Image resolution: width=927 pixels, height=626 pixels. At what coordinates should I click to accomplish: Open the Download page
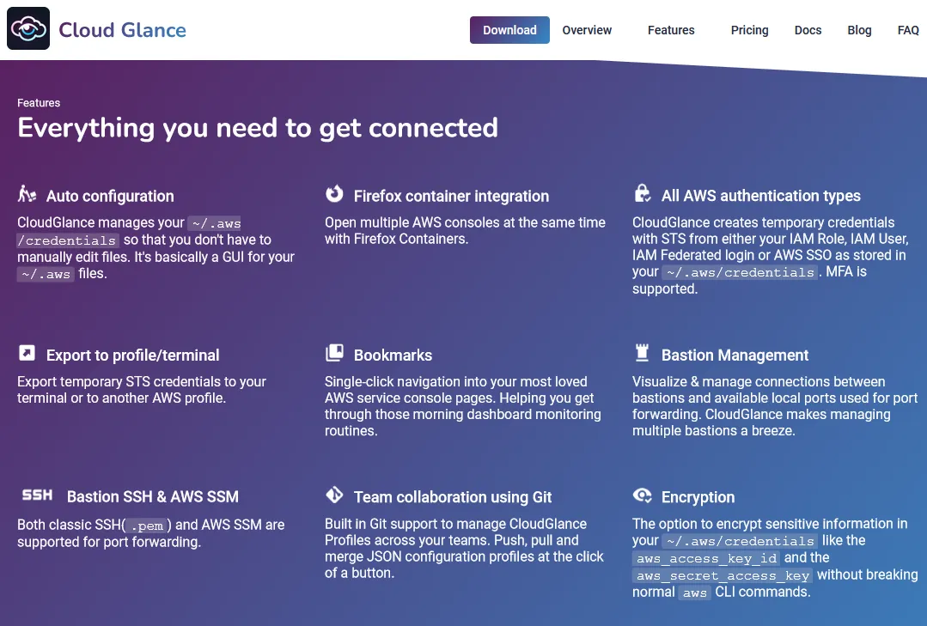point(509,30)
